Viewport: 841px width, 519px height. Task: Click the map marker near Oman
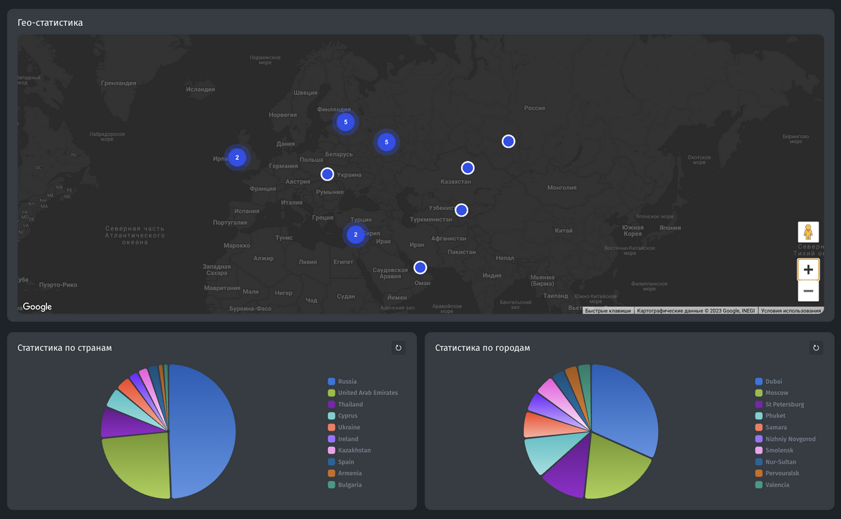(x=420, y=267)
